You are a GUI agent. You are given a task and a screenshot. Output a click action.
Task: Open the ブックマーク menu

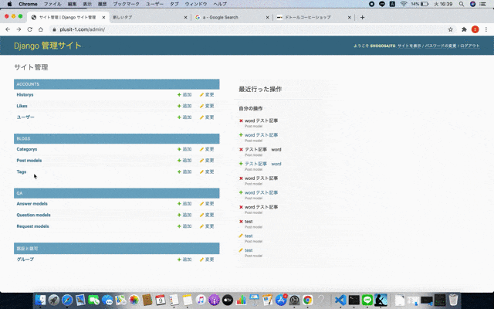(126, 4)
